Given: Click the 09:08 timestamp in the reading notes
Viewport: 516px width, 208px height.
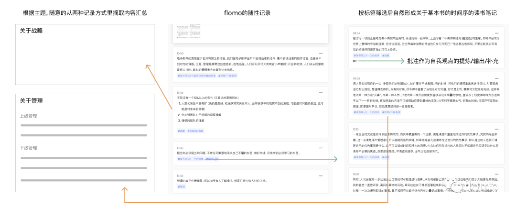Looking at the screenshot, I should [356, 79].
